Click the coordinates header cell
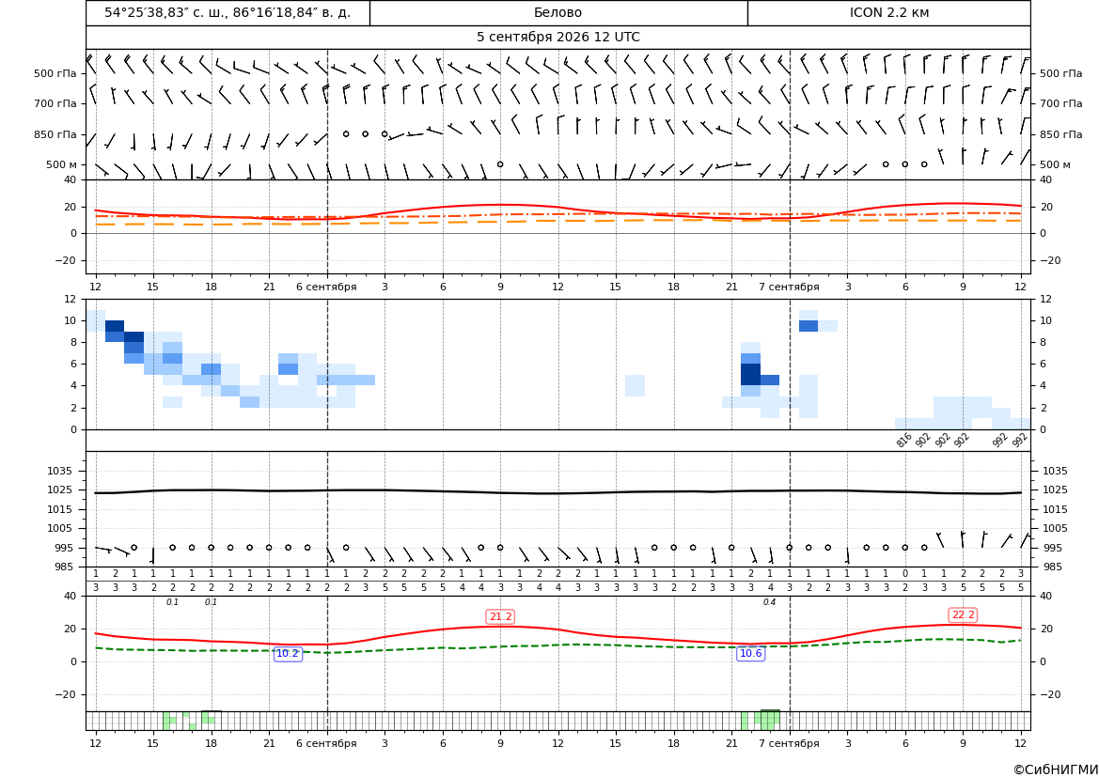 pyautogui.click(x=228, y=12)
